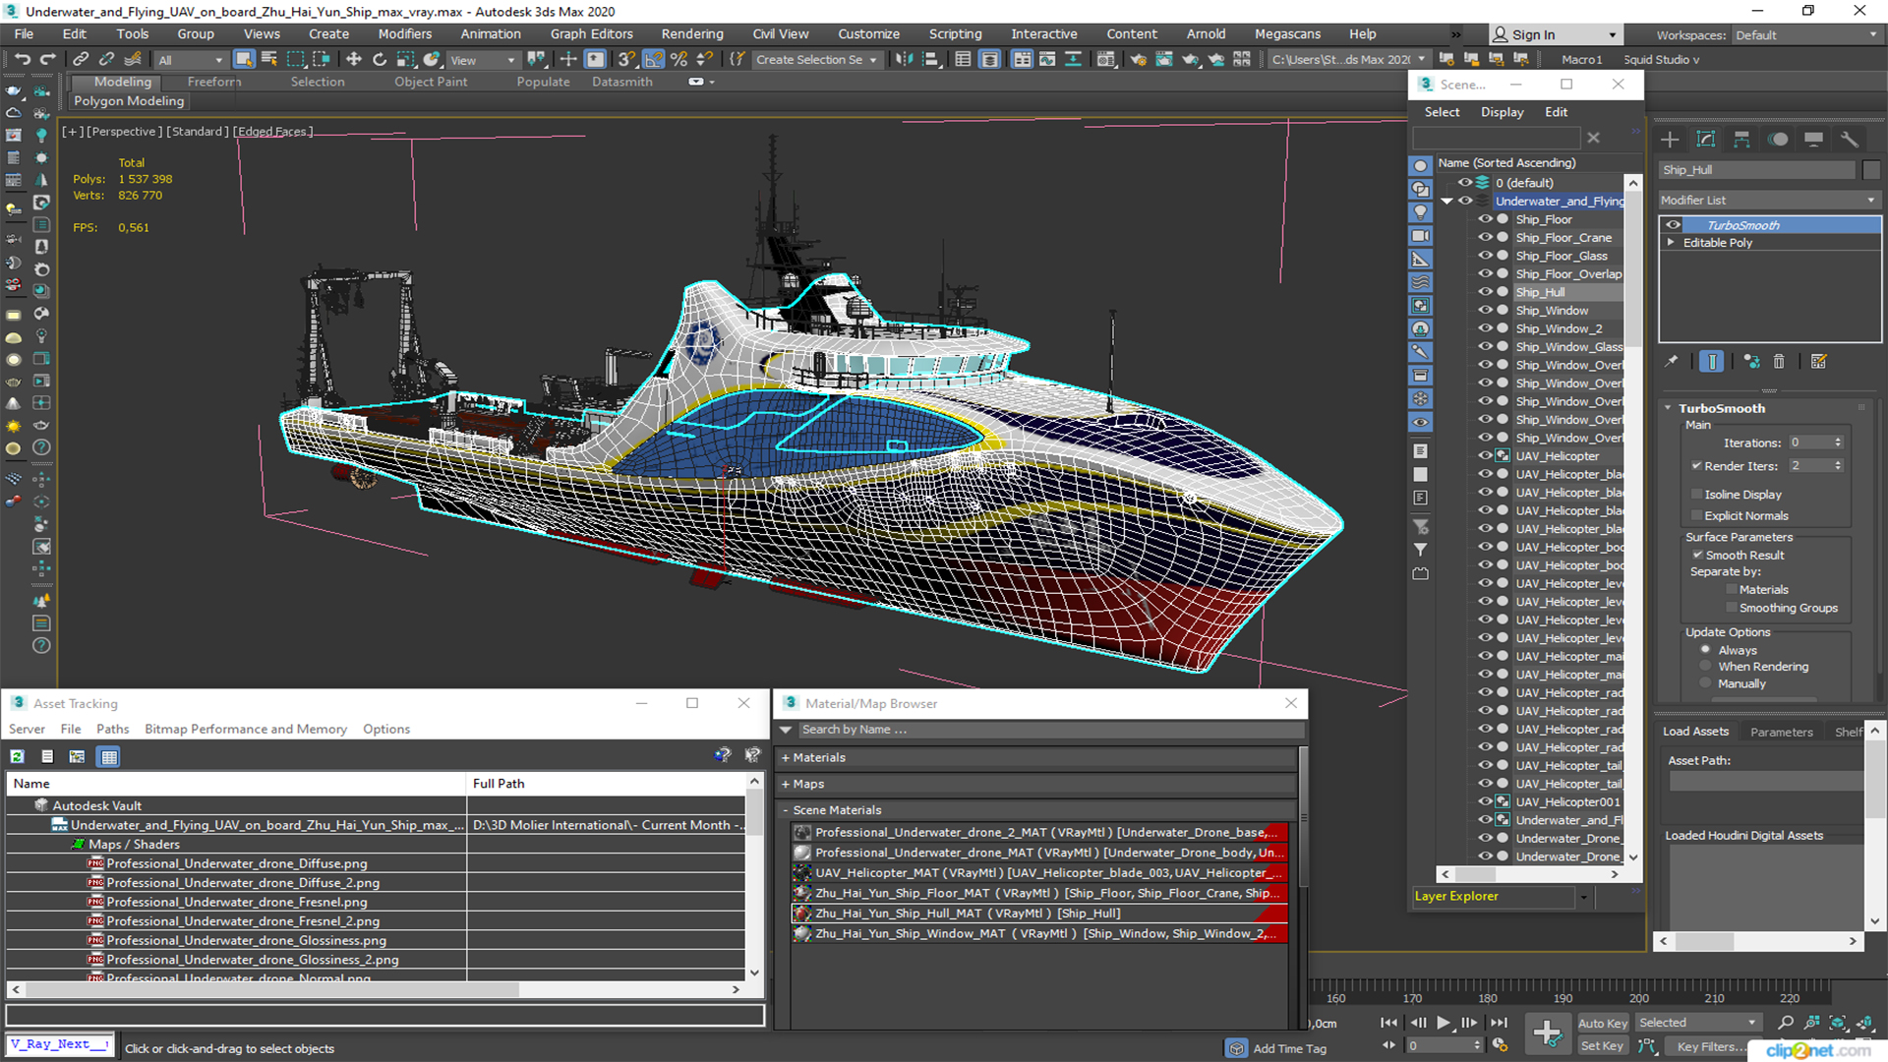Switch to the Create command panel tab
The image size is (1888, 1062).
click(1670, 139)
